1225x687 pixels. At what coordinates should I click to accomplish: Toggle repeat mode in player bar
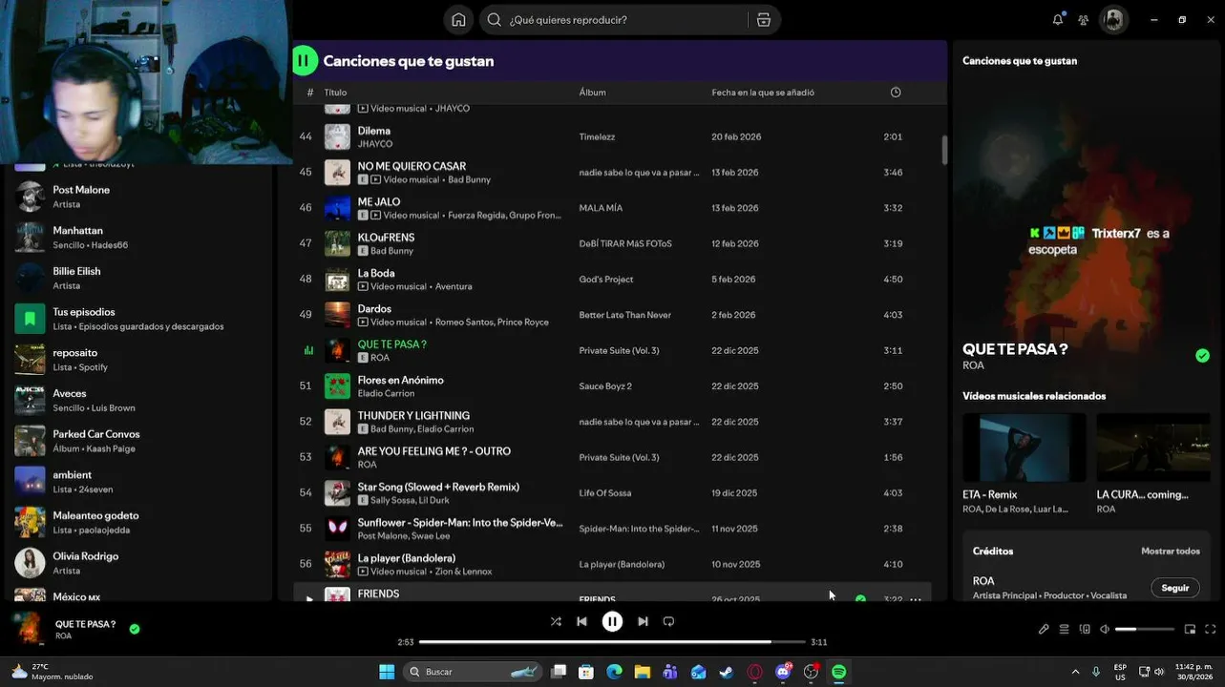point(668,621)
